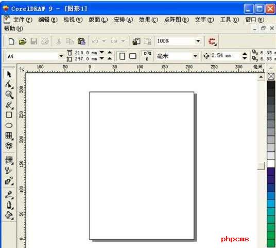
Task: Open the A4 paper size dropdown
Action: pos(61,56)
